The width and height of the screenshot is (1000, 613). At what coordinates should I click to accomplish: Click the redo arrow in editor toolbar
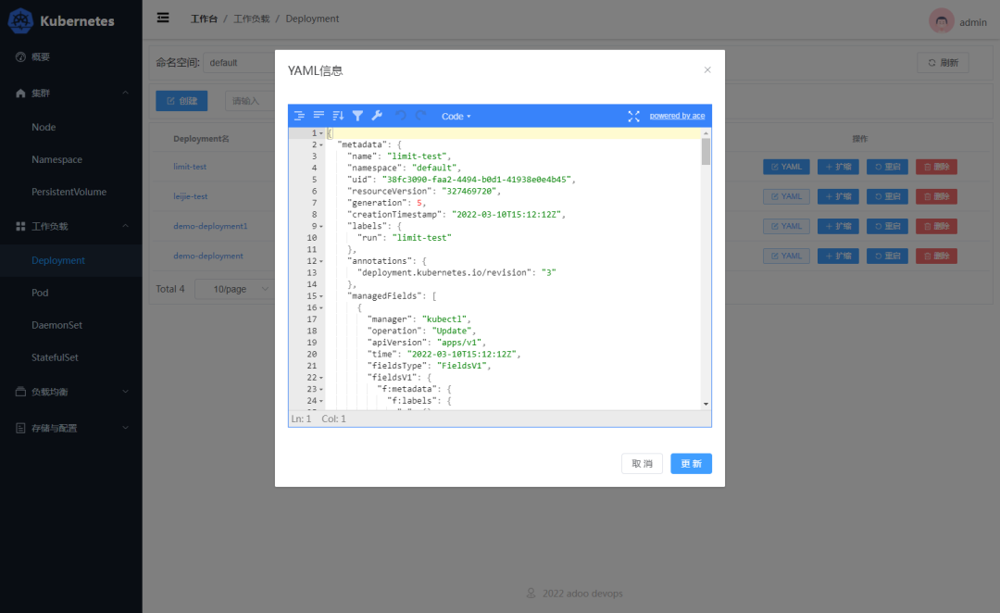[x=420, y=116]
